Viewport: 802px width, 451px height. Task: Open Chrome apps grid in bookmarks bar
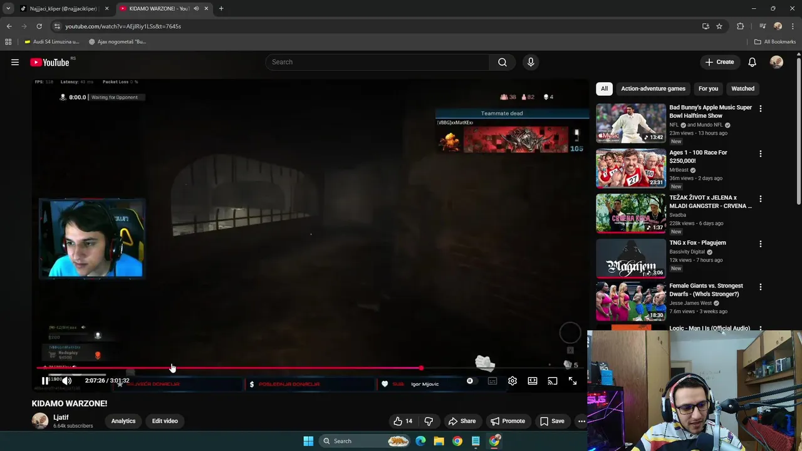(x=8, y=42)
